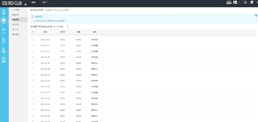Collapse the 操作提示 tips panel corner toggle

256,16
